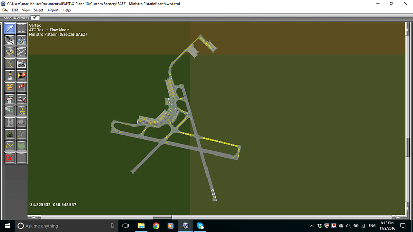Open File Explorer from the taskbar
The image size is (413, 232).
(x=141, y=226)
